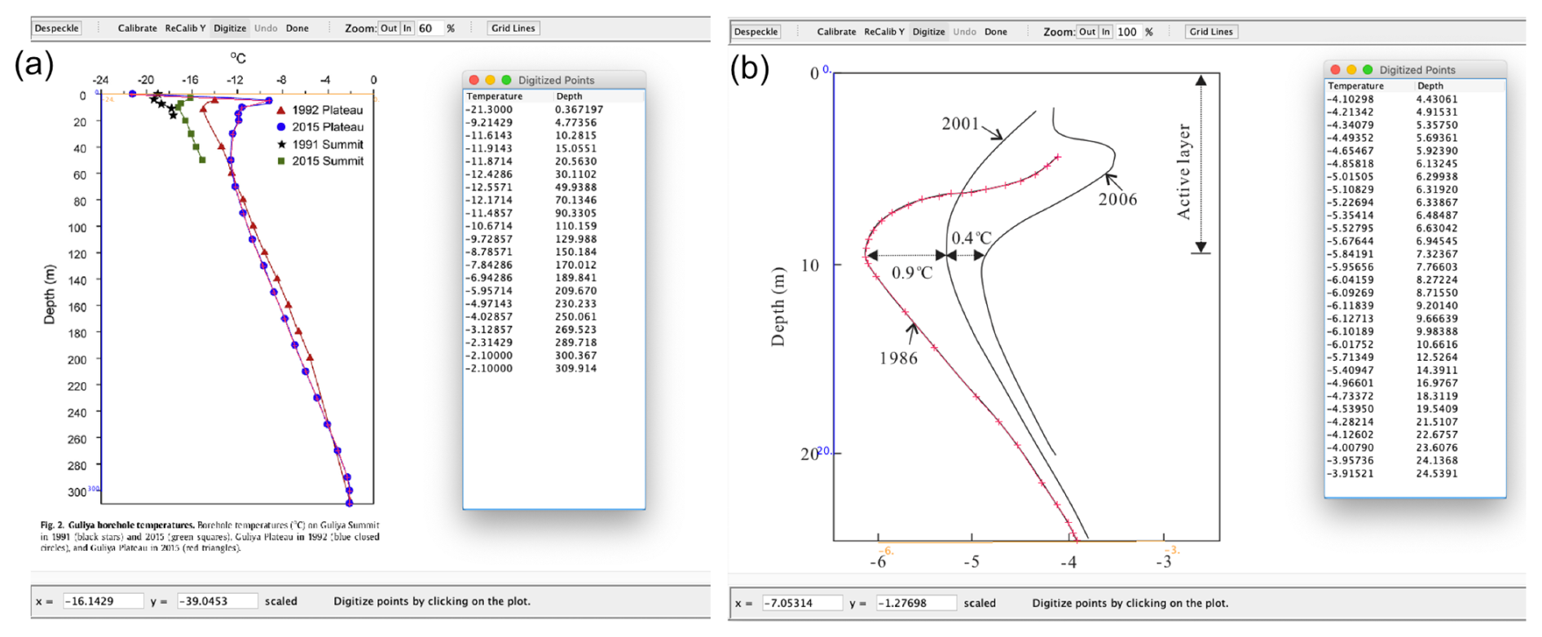Click Despeckle button in panel (b)
The width and height of the screenshot is (1542, 637).
click(756, 32)
